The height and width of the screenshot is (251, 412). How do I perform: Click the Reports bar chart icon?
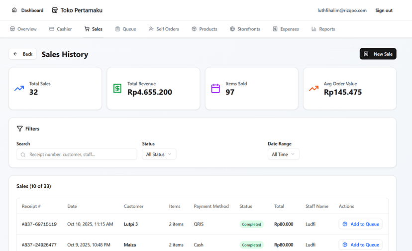pyautogui.click(x=314, y=29)
